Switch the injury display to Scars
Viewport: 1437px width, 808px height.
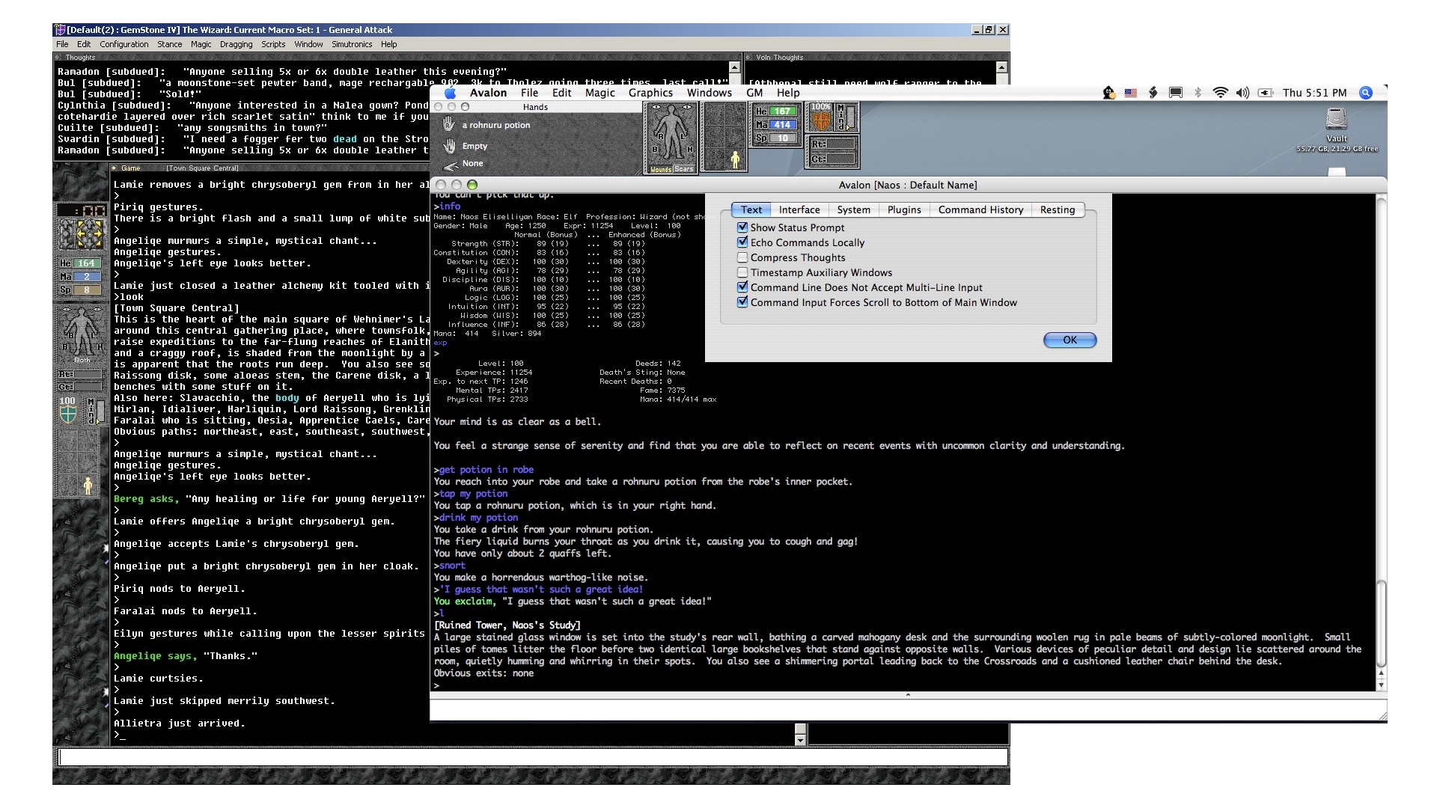click(683, 169)
